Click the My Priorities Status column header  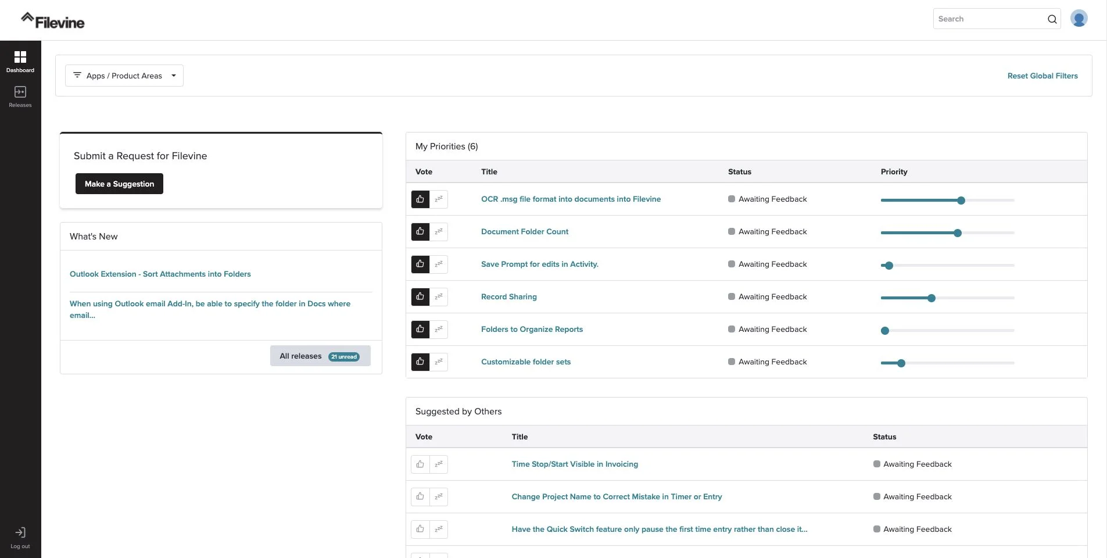[x=739, y=171]
